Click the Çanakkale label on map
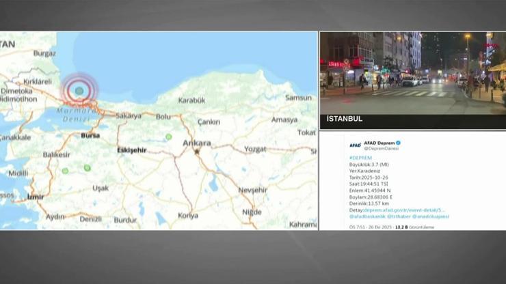506x284 pixels. pyautogui.click(x=15, y=138)
